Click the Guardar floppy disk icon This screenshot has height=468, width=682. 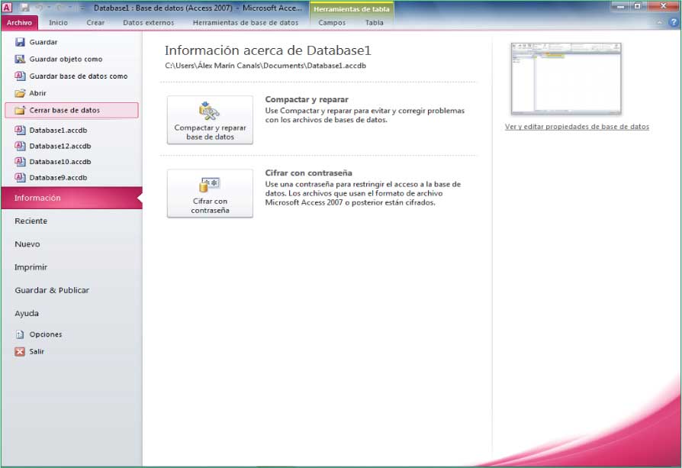click(20, 42)
